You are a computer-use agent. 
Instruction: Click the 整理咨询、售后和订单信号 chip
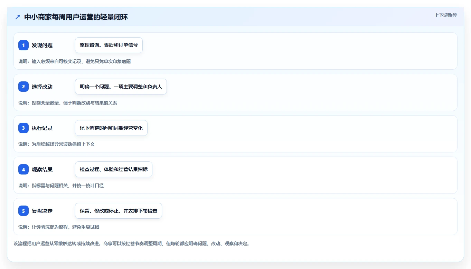coord(109,45)
